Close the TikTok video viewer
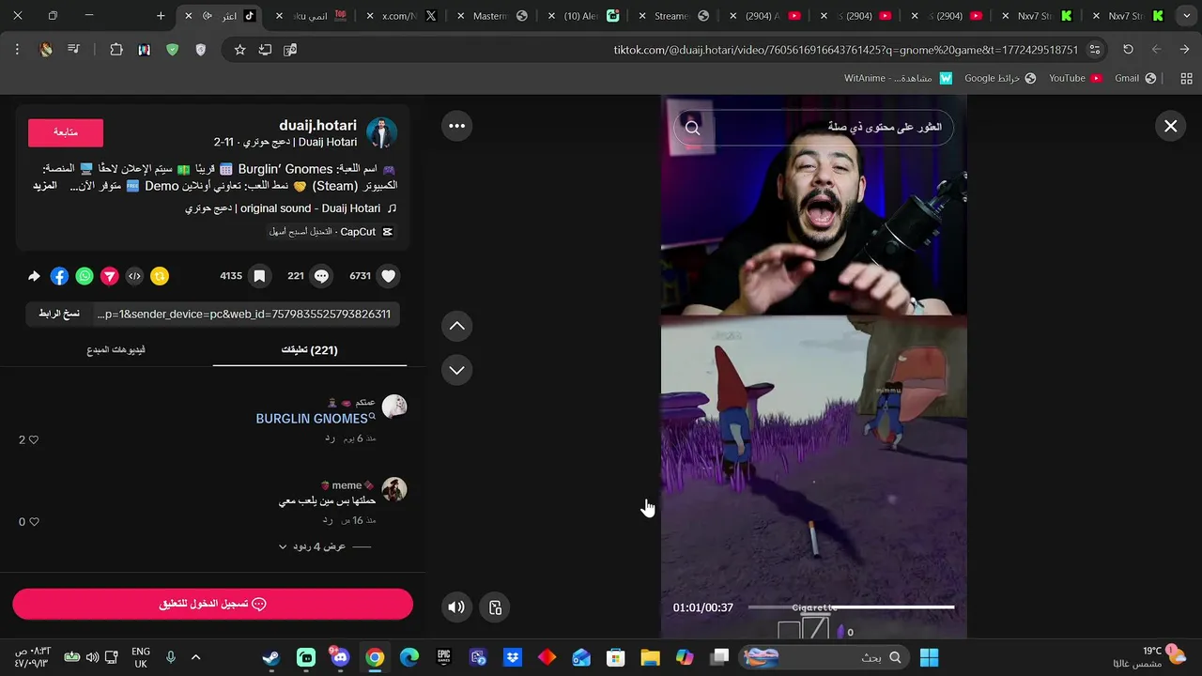This screenshot has width=1202, height=676. coord(1170,126)
